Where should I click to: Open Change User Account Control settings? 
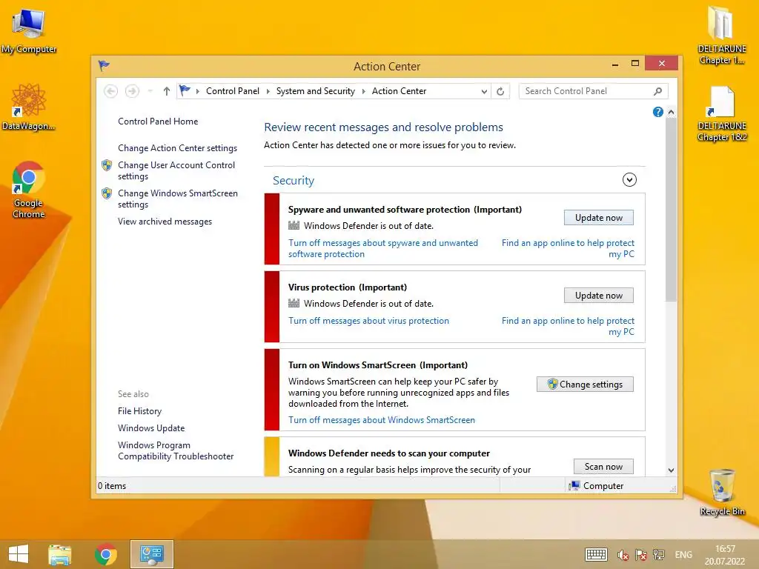(176, 170)
